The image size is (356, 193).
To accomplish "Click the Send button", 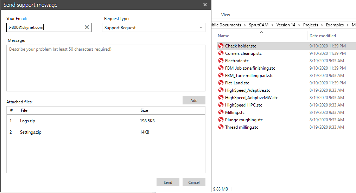I will coord(168,182).
